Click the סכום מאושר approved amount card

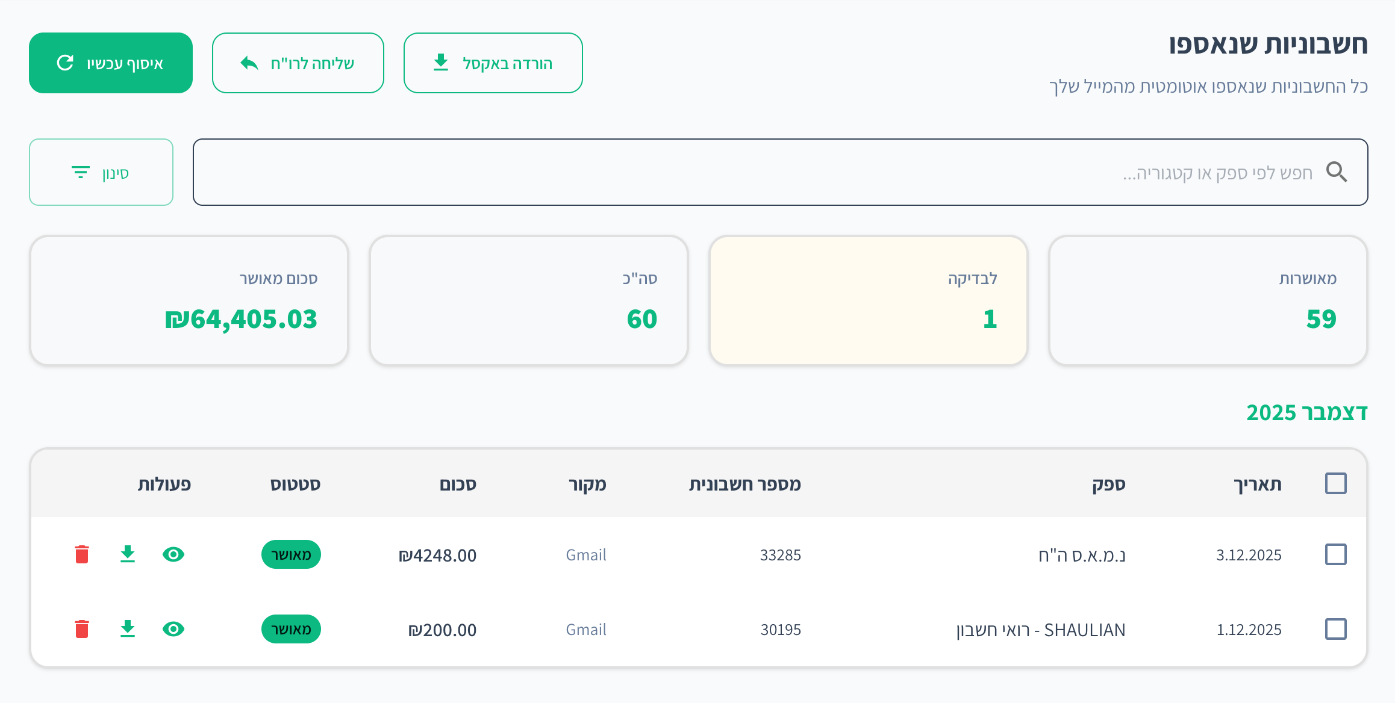pyautogui.click(x=189, y=300)
